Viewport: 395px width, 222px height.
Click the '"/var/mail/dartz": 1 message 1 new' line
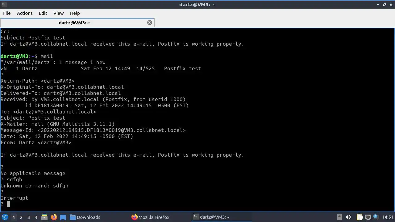point(53,62)
